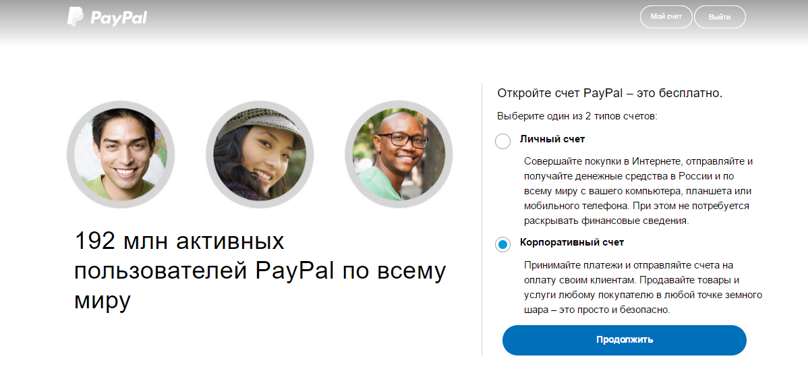Select the portrait of the man with glasses
This screenshot has width=808, height=369.
pos(399,154)
